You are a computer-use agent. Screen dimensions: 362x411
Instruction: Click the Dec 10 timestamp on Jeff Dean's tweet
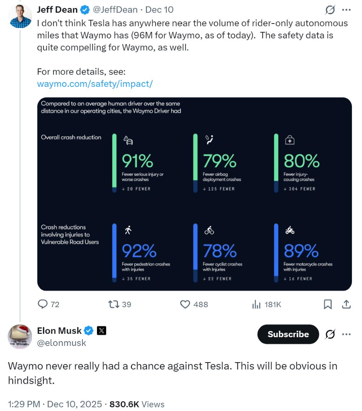[x=160, y=9]
